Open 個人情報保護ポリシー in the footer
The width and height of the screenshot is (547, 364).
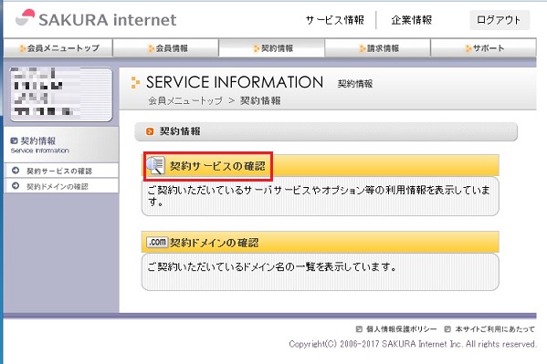pyautogui.click(x=401, y=329)
